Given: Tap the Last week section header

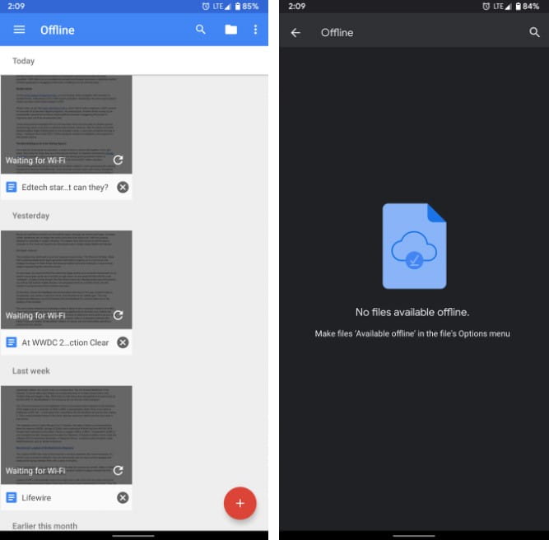Looking at the screenshot, I should 31,371.
